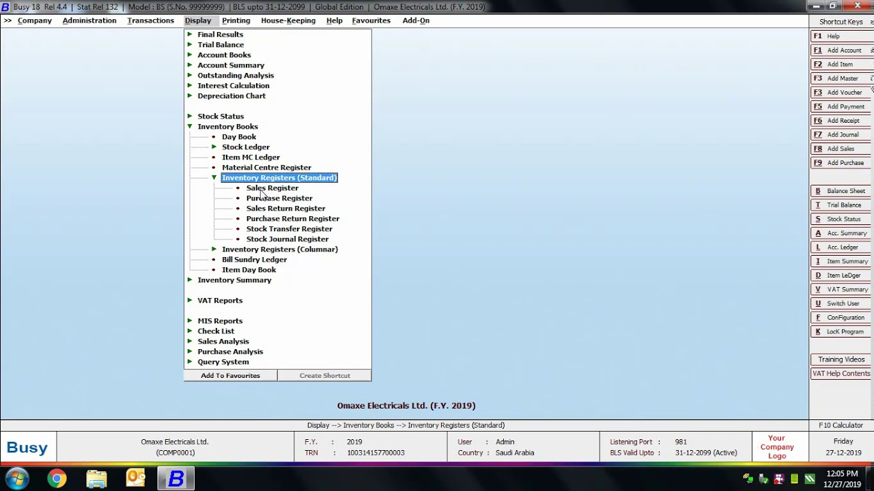Click the Switch User shortcut

tap(841, 303)
